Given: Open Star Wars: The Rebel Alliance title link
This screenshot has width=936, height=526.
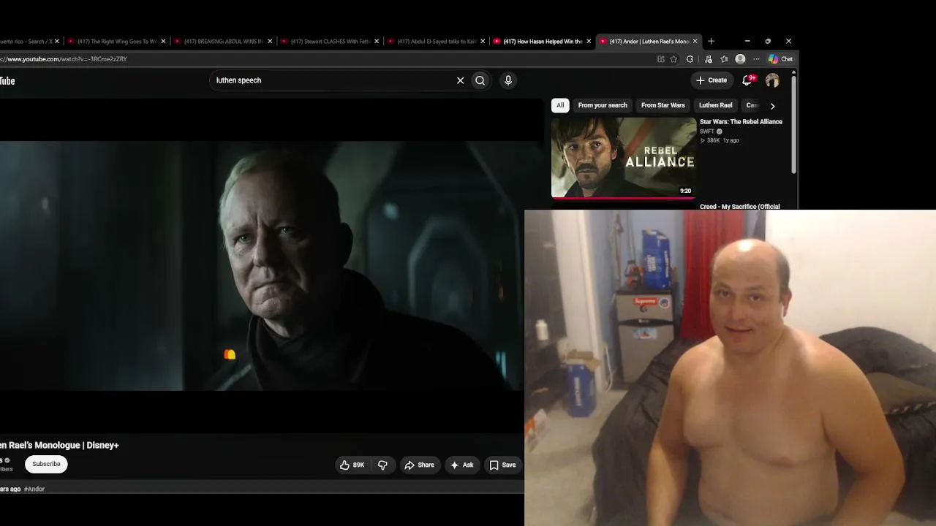Looking at the screenshot, I should (741, 122).
